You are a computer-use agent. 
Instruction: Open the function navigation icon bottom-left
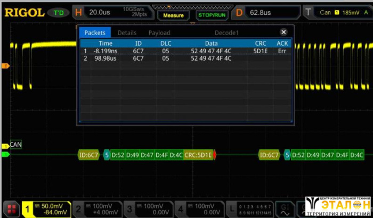12,209
